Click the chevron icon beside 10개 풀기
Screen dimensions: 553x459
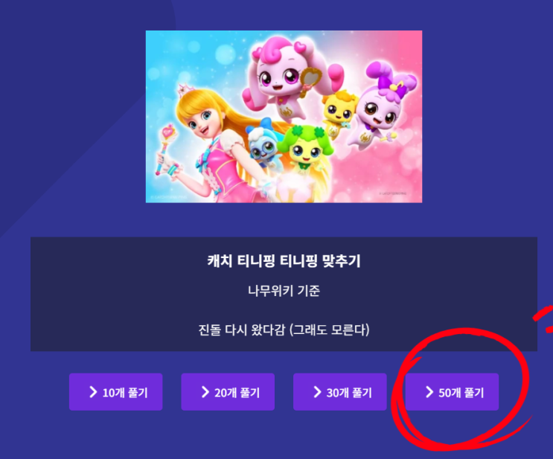coord(93,391)
